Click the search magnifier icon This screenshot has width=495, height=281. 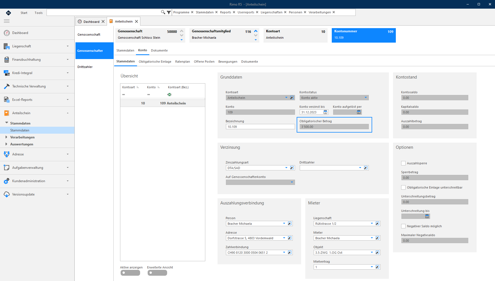163,12
